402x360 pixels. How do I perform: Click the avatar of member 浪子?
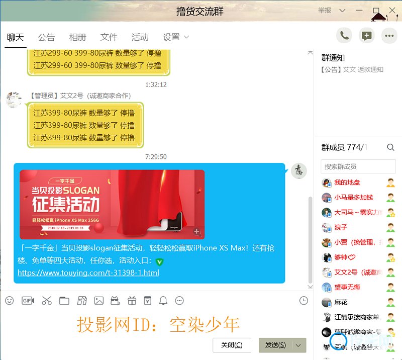[x=327, y=227]
